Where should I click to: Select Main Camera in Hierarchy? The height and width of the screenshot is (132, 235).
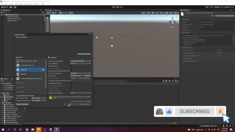click(14, 17)
